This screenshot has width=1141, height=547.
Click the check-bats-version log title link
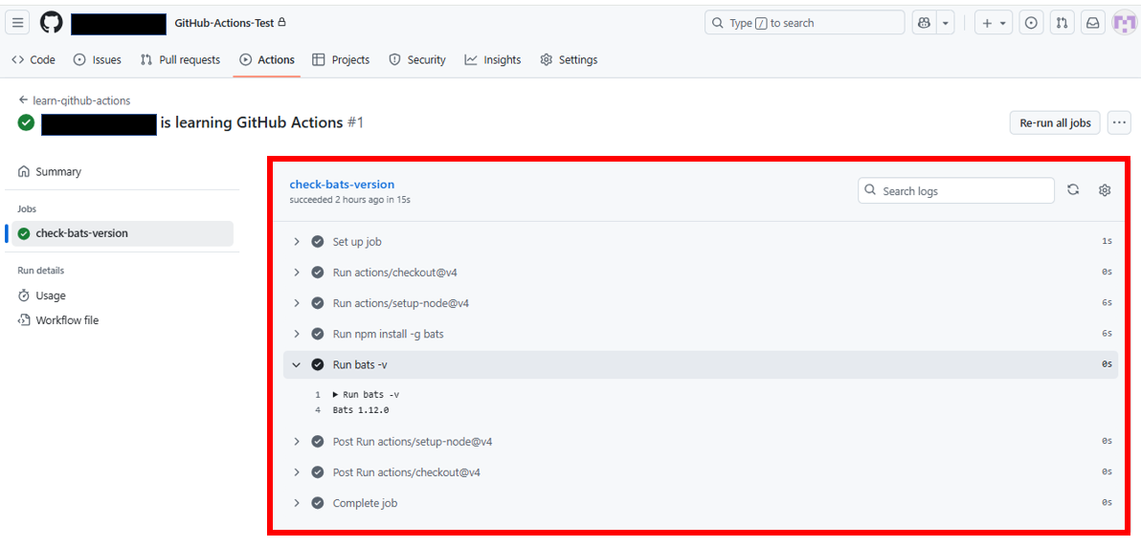click(x=342, y=184)
